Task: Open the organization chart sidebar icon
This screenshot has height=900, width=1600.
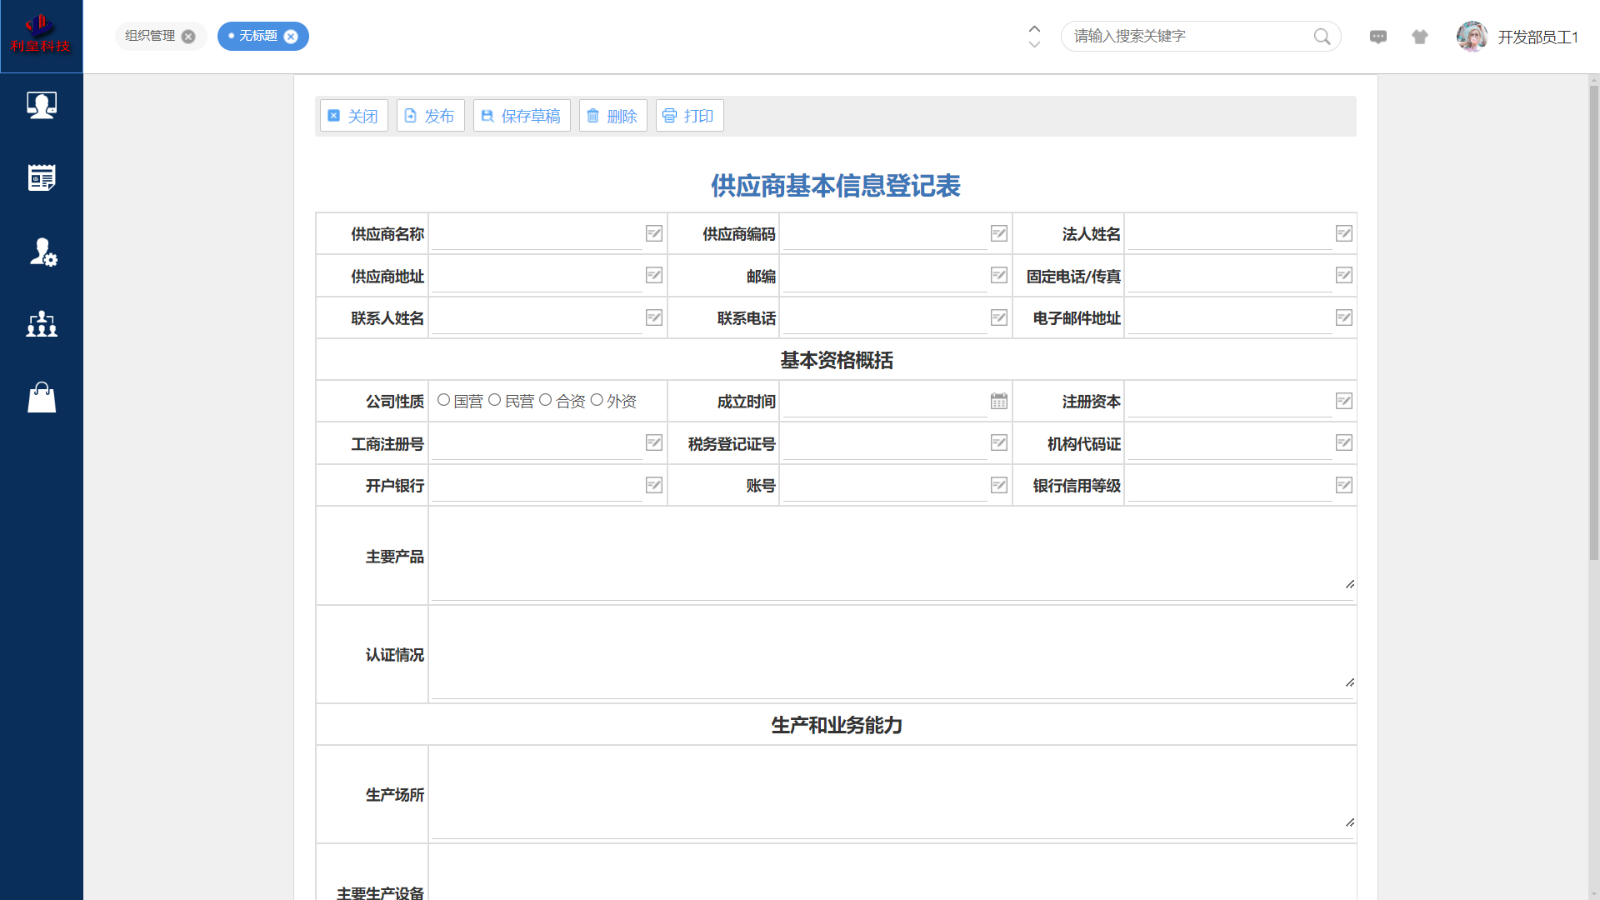Action: pos(42,324)
